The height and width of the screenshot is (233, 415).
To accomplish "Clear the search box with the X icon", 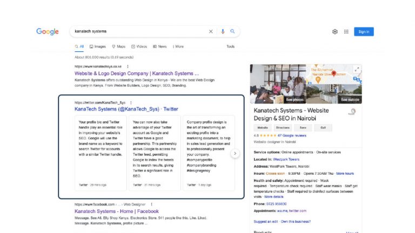I will (211, 31).
